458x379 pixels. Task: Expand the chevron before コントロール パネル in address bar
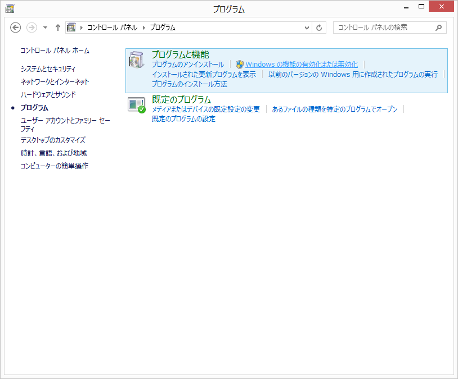click(82, 28)
